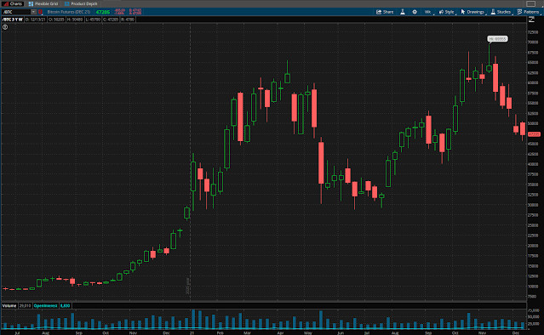Screen dimensions: 544x335
Task: Click the /BTC 3 Y W chart label
Action: tap(13, 20)
